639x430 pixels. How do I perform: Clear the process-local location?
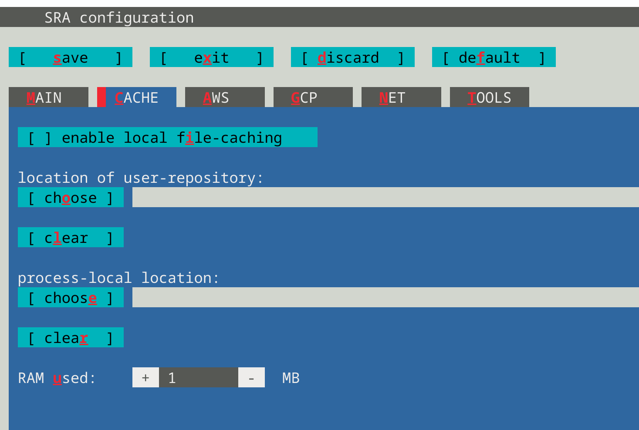[x=70, y=337]
